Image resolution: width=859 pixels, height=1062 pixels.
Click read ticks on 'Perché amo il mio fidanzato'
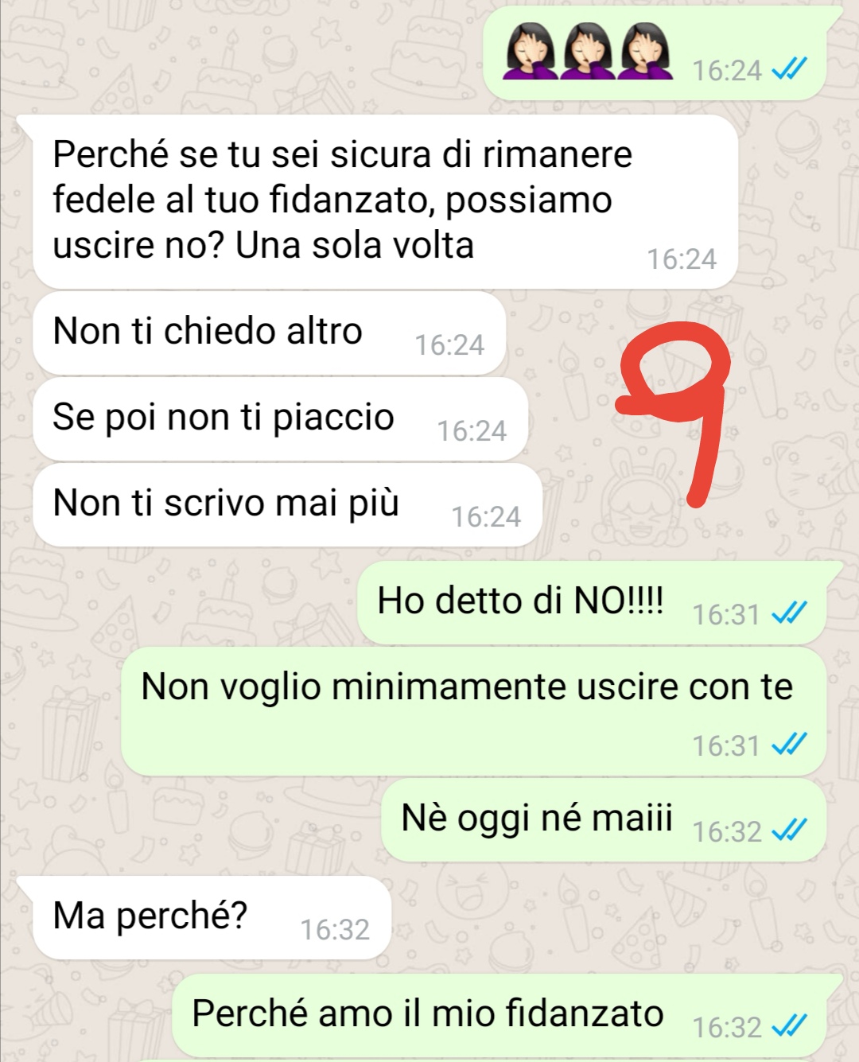790,1026
